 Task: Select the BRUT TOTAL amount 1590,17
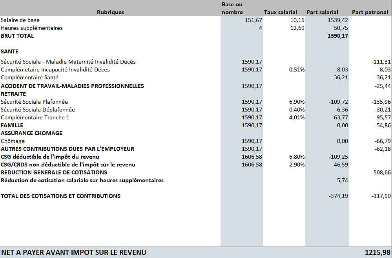point(338,36)
